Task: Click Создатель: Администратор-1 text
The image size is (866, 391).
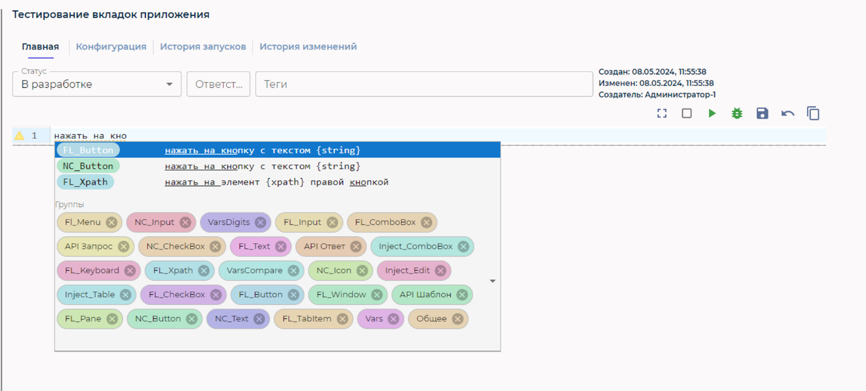Action: [657, 94]
